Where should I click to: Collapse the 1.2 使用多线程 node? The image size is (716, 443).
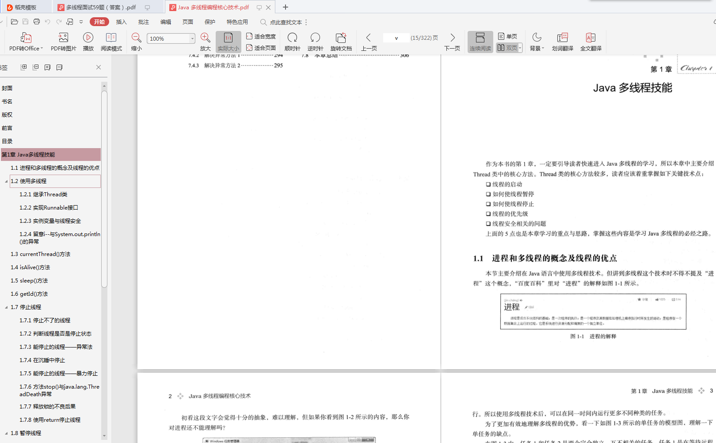tap(6, 181)
